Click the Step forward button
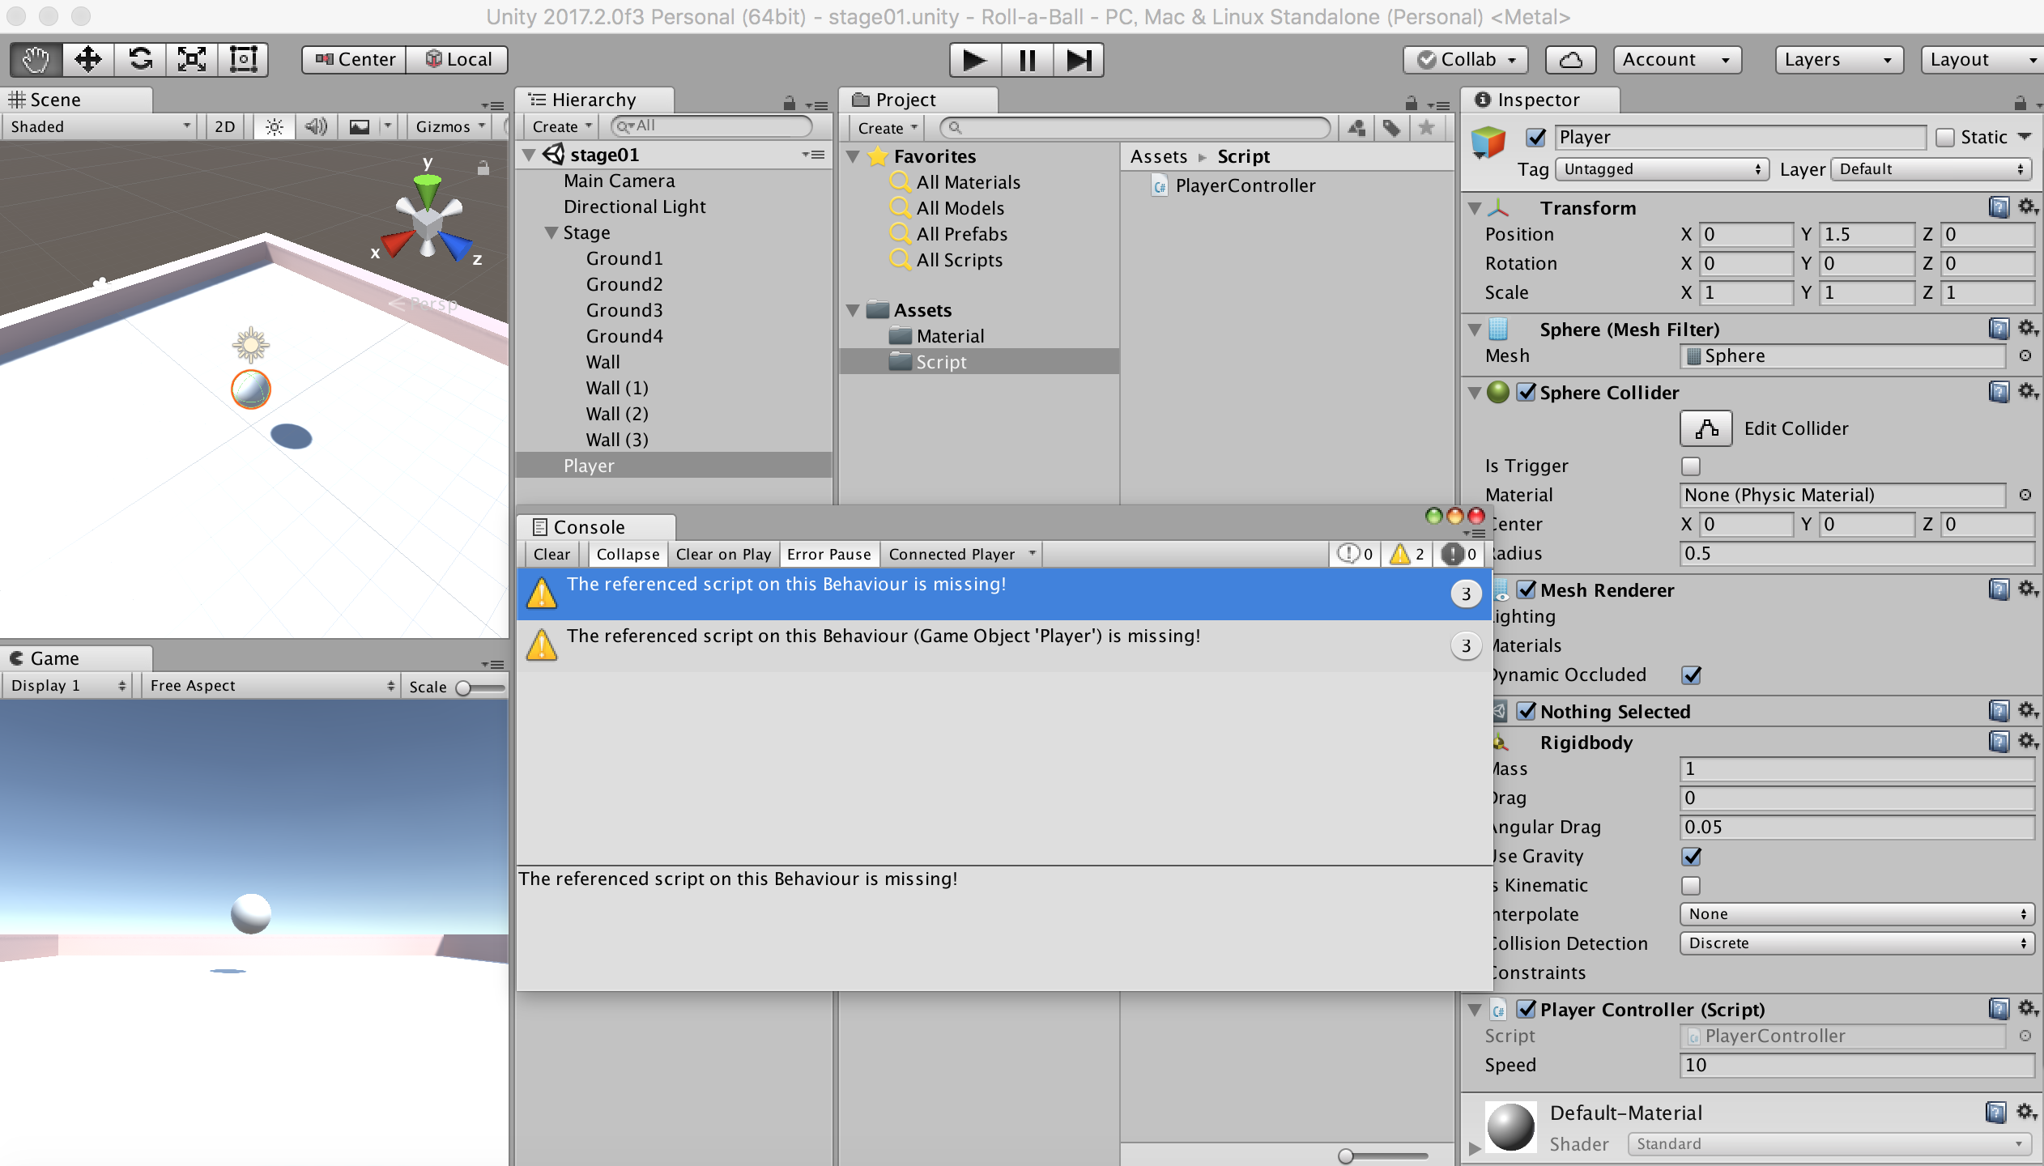Screen dimensions: 2044x1166 [1078, 60]
